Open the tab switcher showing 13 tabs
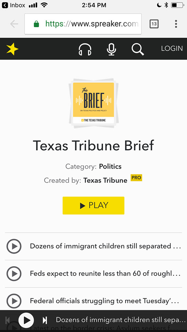This screenshot has height=332, width=187. tap(154, 24)
